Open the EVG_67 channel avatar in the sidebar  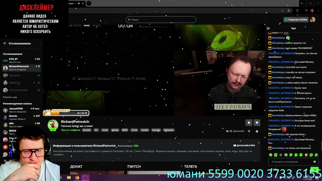[5, 61]
